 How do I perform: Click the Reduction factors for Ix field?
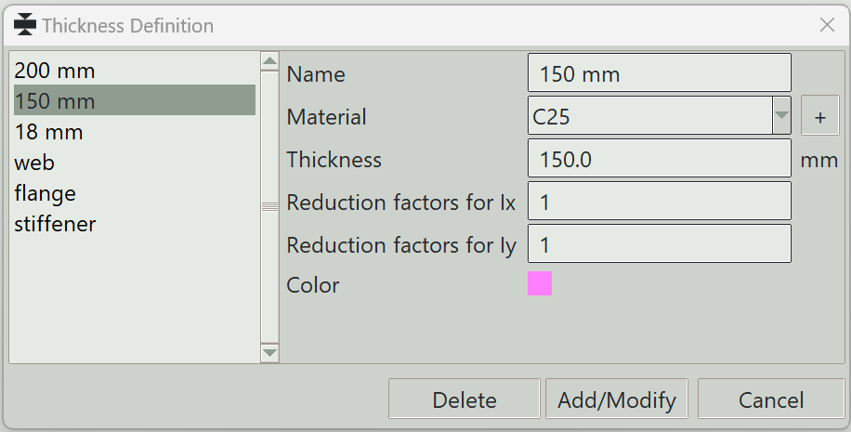coord(660,201)
